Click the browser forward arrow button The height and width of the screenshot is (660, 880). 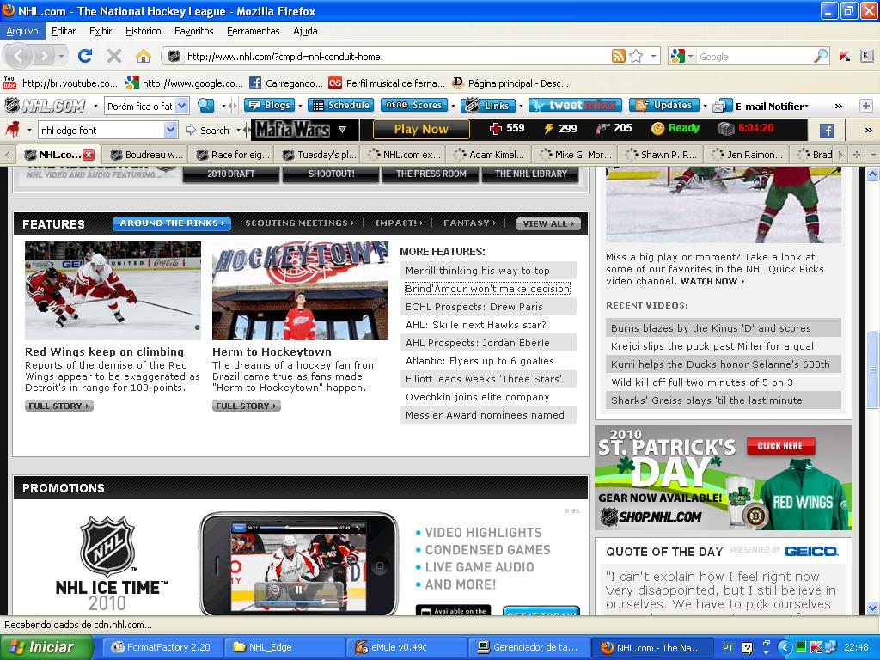44,56
